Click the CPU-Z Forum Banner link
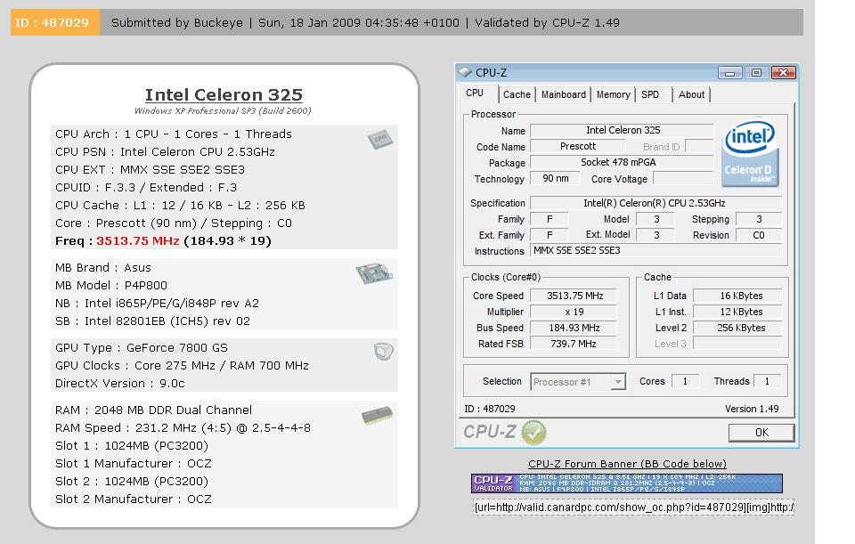 pos(627,464)
